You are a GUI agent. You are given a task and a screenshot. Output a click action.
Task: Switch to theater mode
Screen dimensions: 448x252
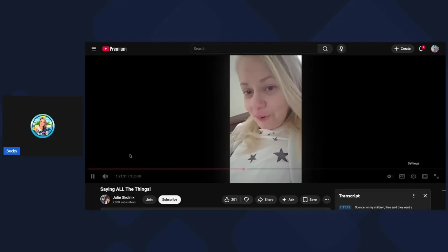pyautogui.click(x=425, y=176)
